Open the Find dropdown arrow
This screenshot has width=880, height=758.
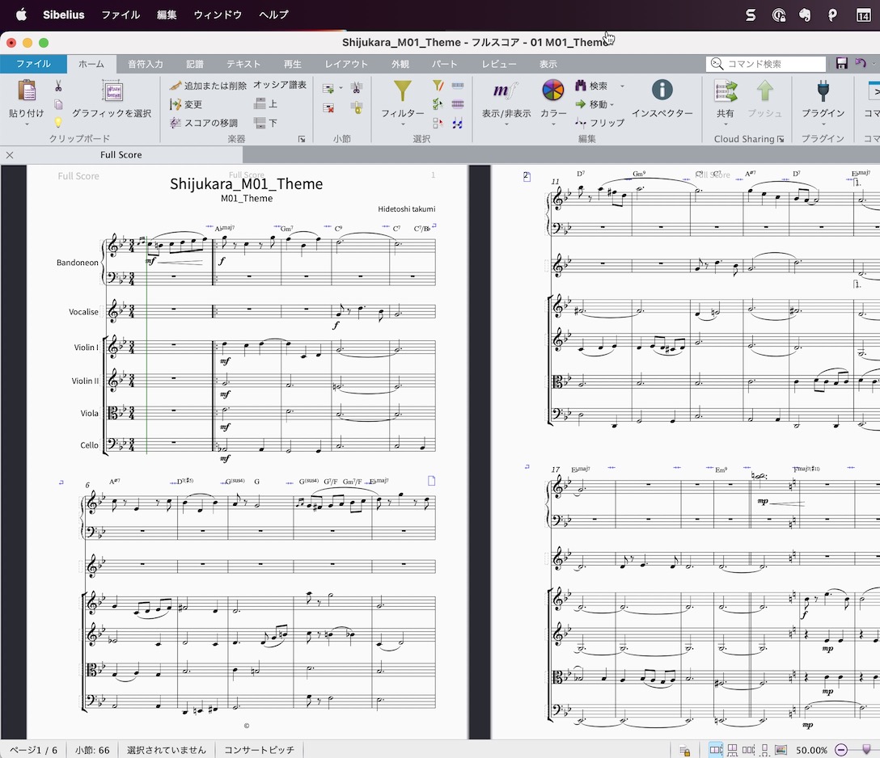click(x=622, y=86)
